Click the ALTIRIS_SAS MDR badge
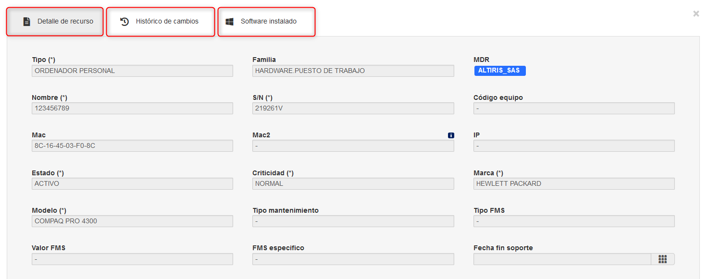Viewport: 709px width, 279px height. tap(500, 71)
